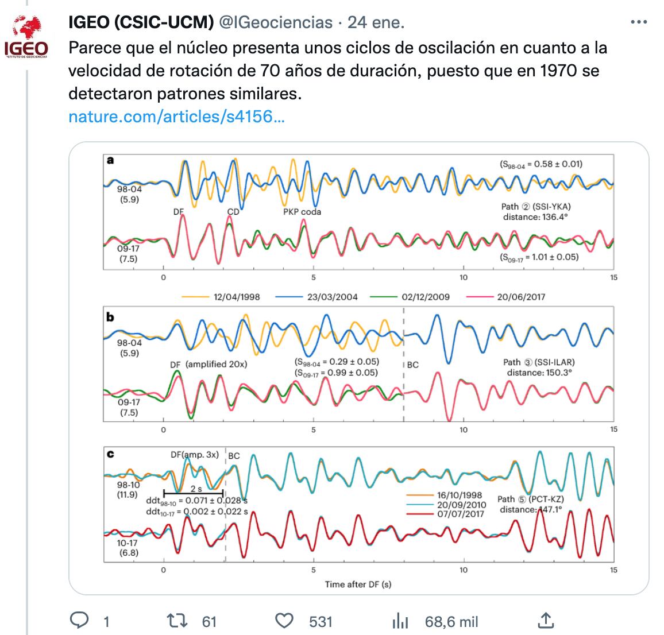Click the reply count number 1

(106, 621)
